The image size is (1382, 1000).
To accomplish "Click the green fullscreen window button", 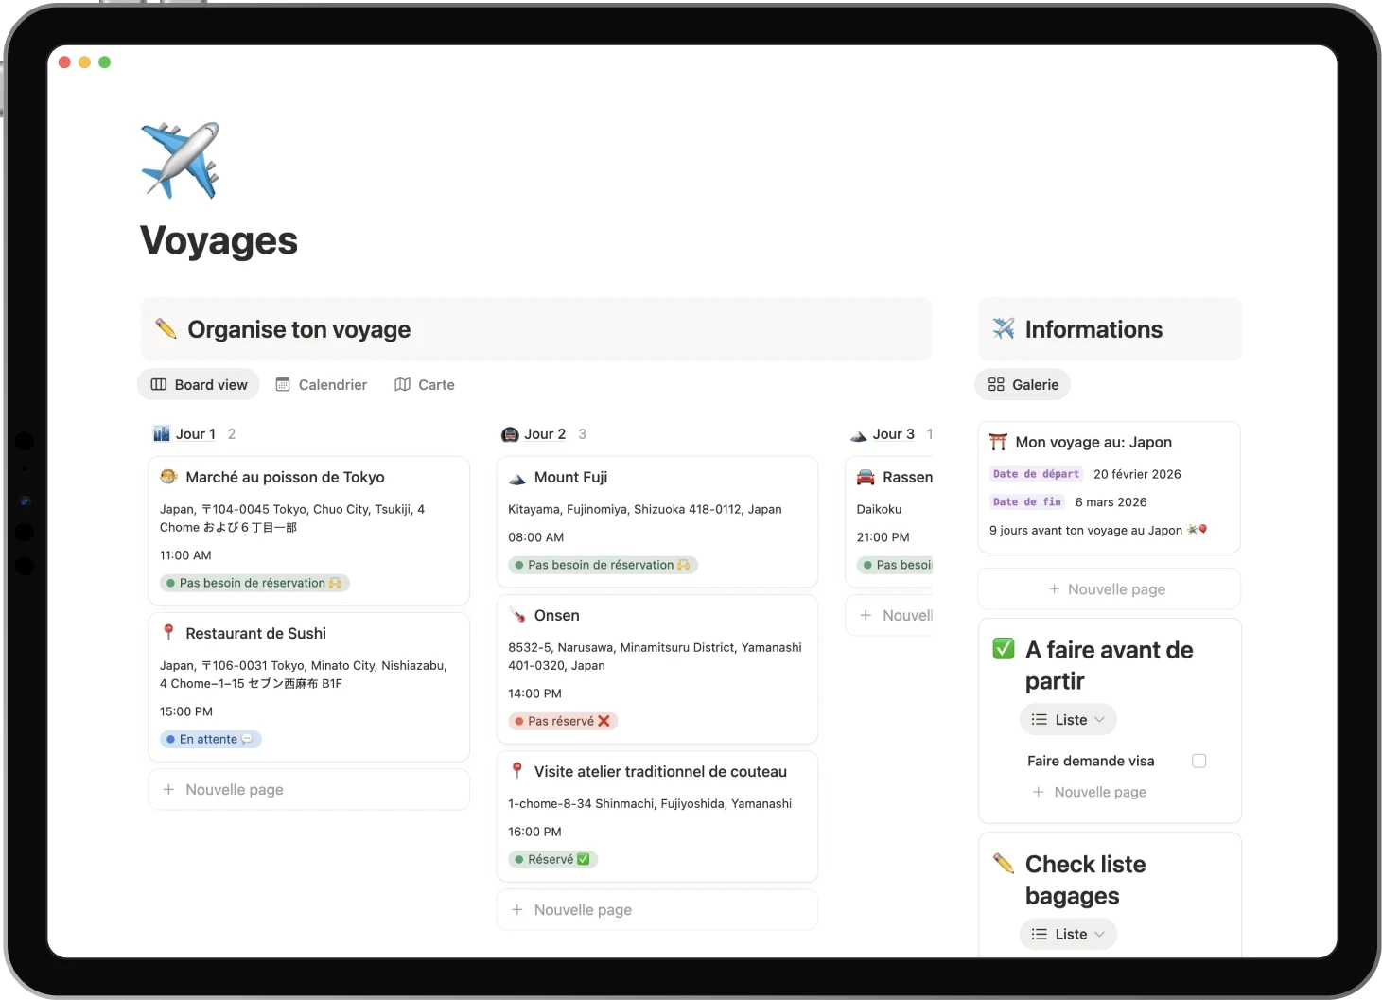I will click(x=104, y=62).
